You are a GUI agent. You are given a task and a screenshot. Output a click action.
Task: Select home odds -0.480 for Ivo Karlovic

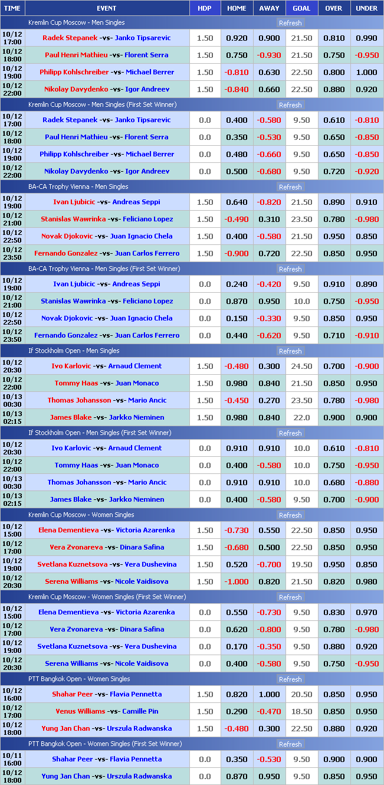pyautogui.click(x=237, y=366)
